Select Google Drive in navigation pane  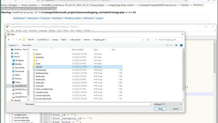click(x=21, y=97)
